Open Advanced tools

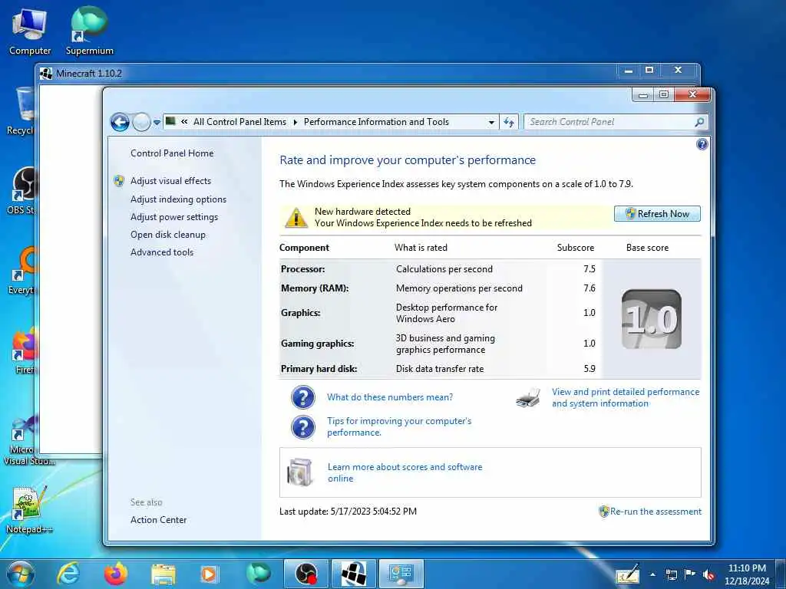point(162,252)
